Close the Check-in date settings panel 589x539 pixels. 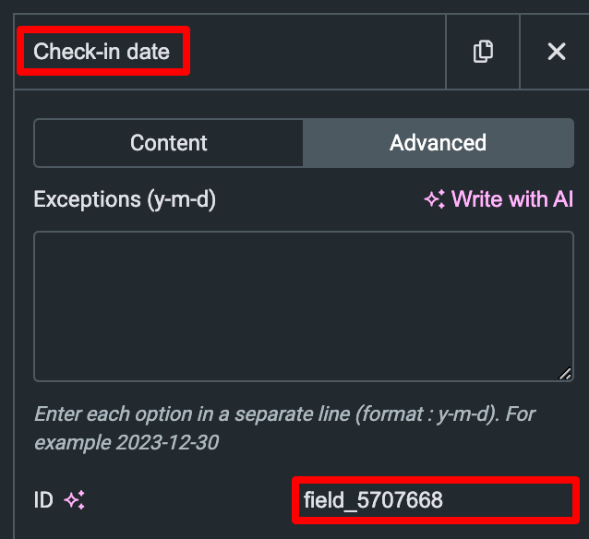click(557, 52)
